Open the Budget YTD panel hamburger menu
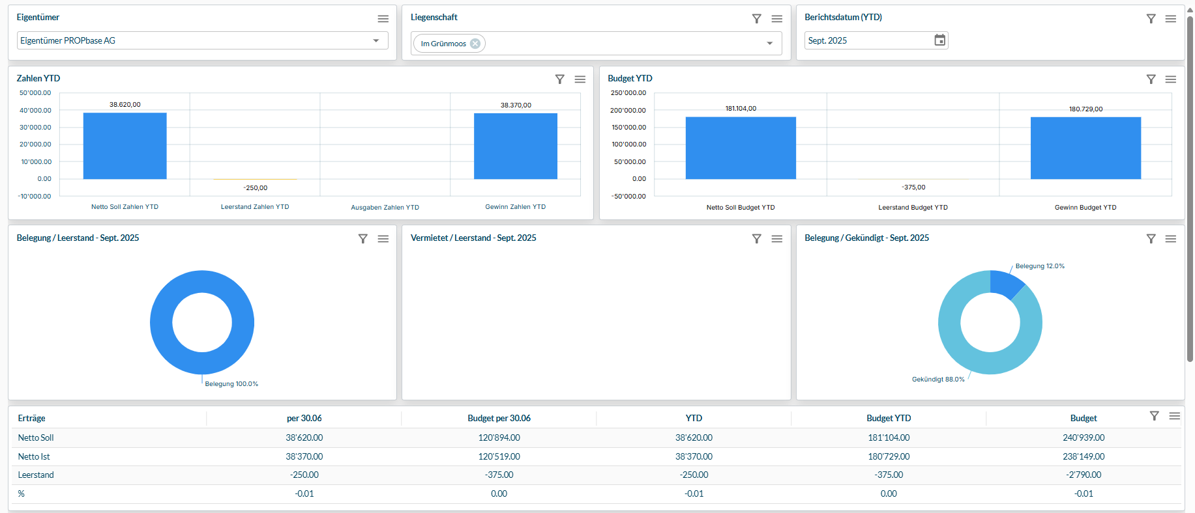 1170,79
